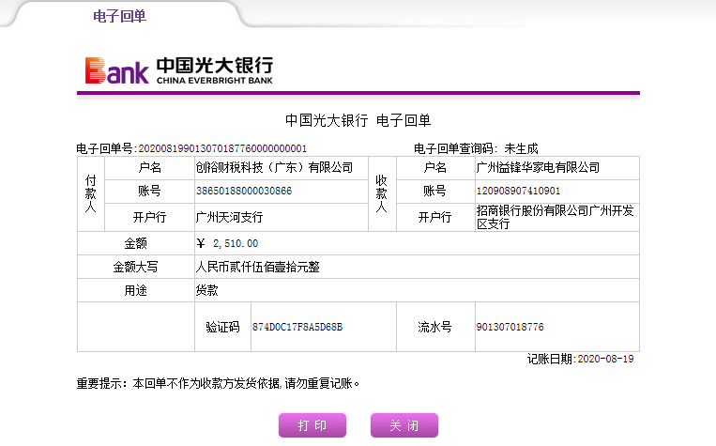Click the 中国光大银行 电子回单 title
The height and width of the screenshot is (446, 716).
point(357,120)
